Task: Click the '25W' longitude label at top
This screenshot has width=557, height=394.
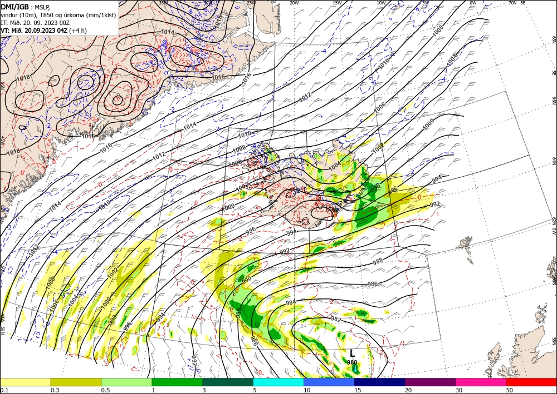Action: (251, 3)
